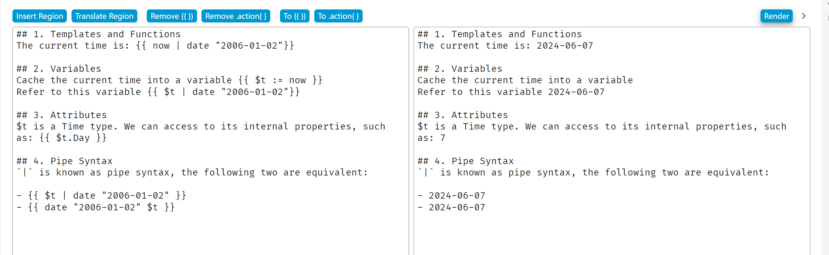Viewport: 829px width, 255px height.
Task: Click Remove .action{ } button
Action: (x=236, y=16)
